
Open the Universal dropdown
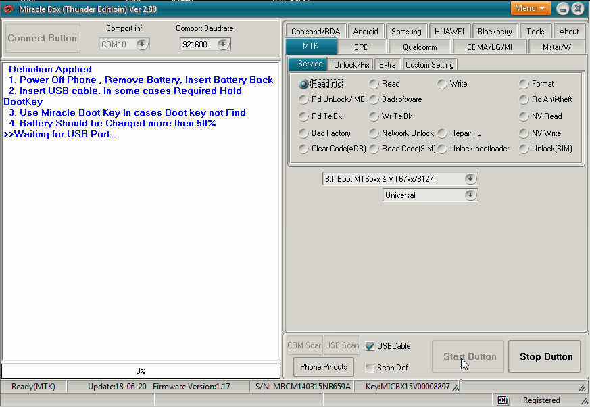tap(470, 195)
